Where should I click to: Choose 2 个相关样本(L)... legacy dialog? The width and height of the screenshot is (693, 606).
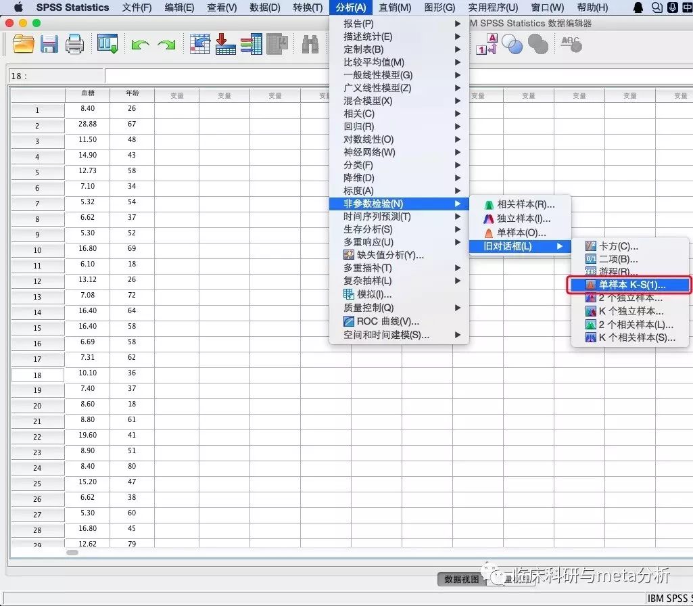pyautogui.click(x=630, y=324)
